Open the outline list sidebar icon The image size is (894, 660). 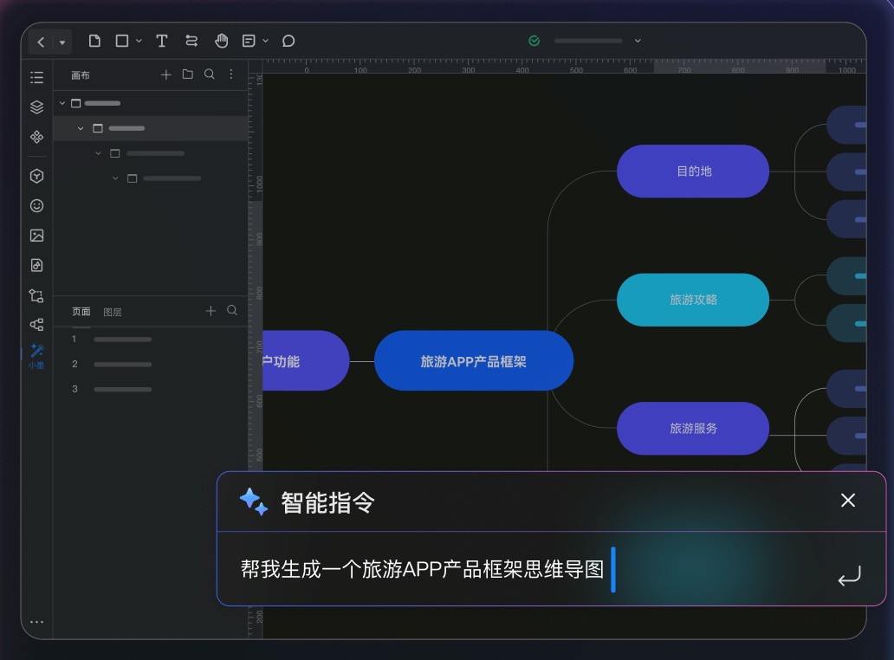click(x=36, y=77)
